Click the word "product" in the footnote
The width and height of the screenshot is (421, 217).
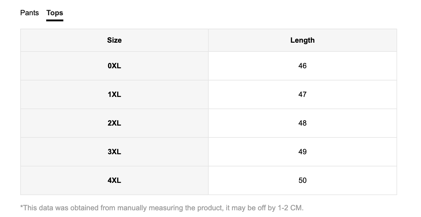(x=208, y=208)
